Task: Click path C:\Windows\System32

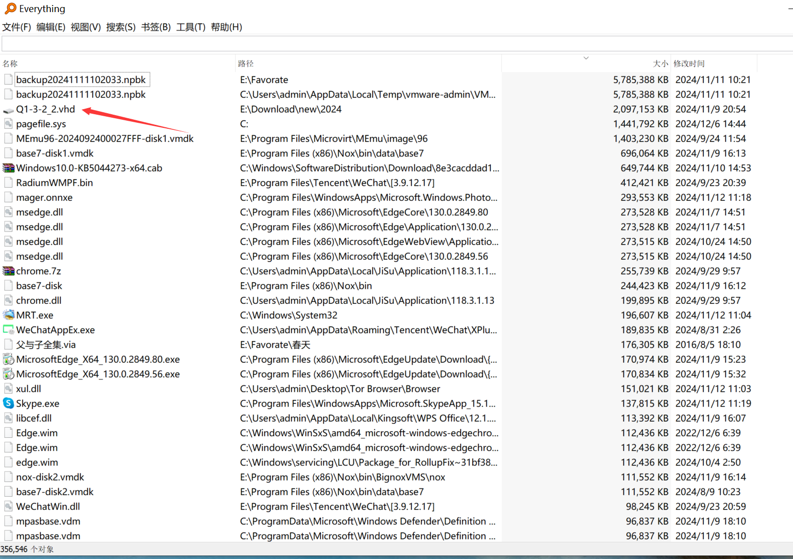Action: 289,315
